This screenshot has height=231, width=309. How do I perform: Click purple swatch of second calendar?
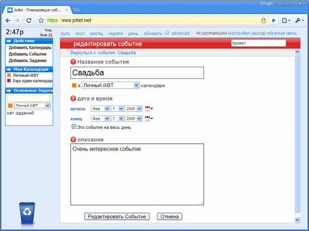tap(9, 80)
